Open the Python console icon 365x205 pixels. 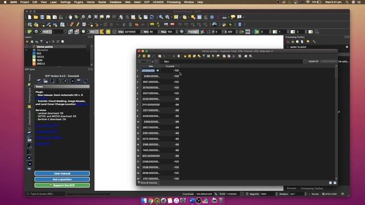coord(224,24)
